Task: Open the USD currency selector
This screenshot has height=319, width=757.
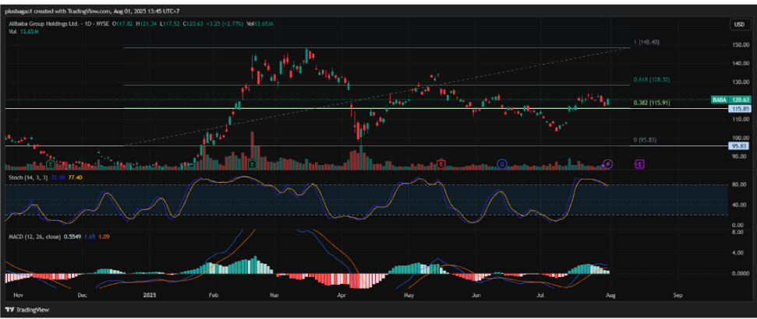Action: pos(738,25)
